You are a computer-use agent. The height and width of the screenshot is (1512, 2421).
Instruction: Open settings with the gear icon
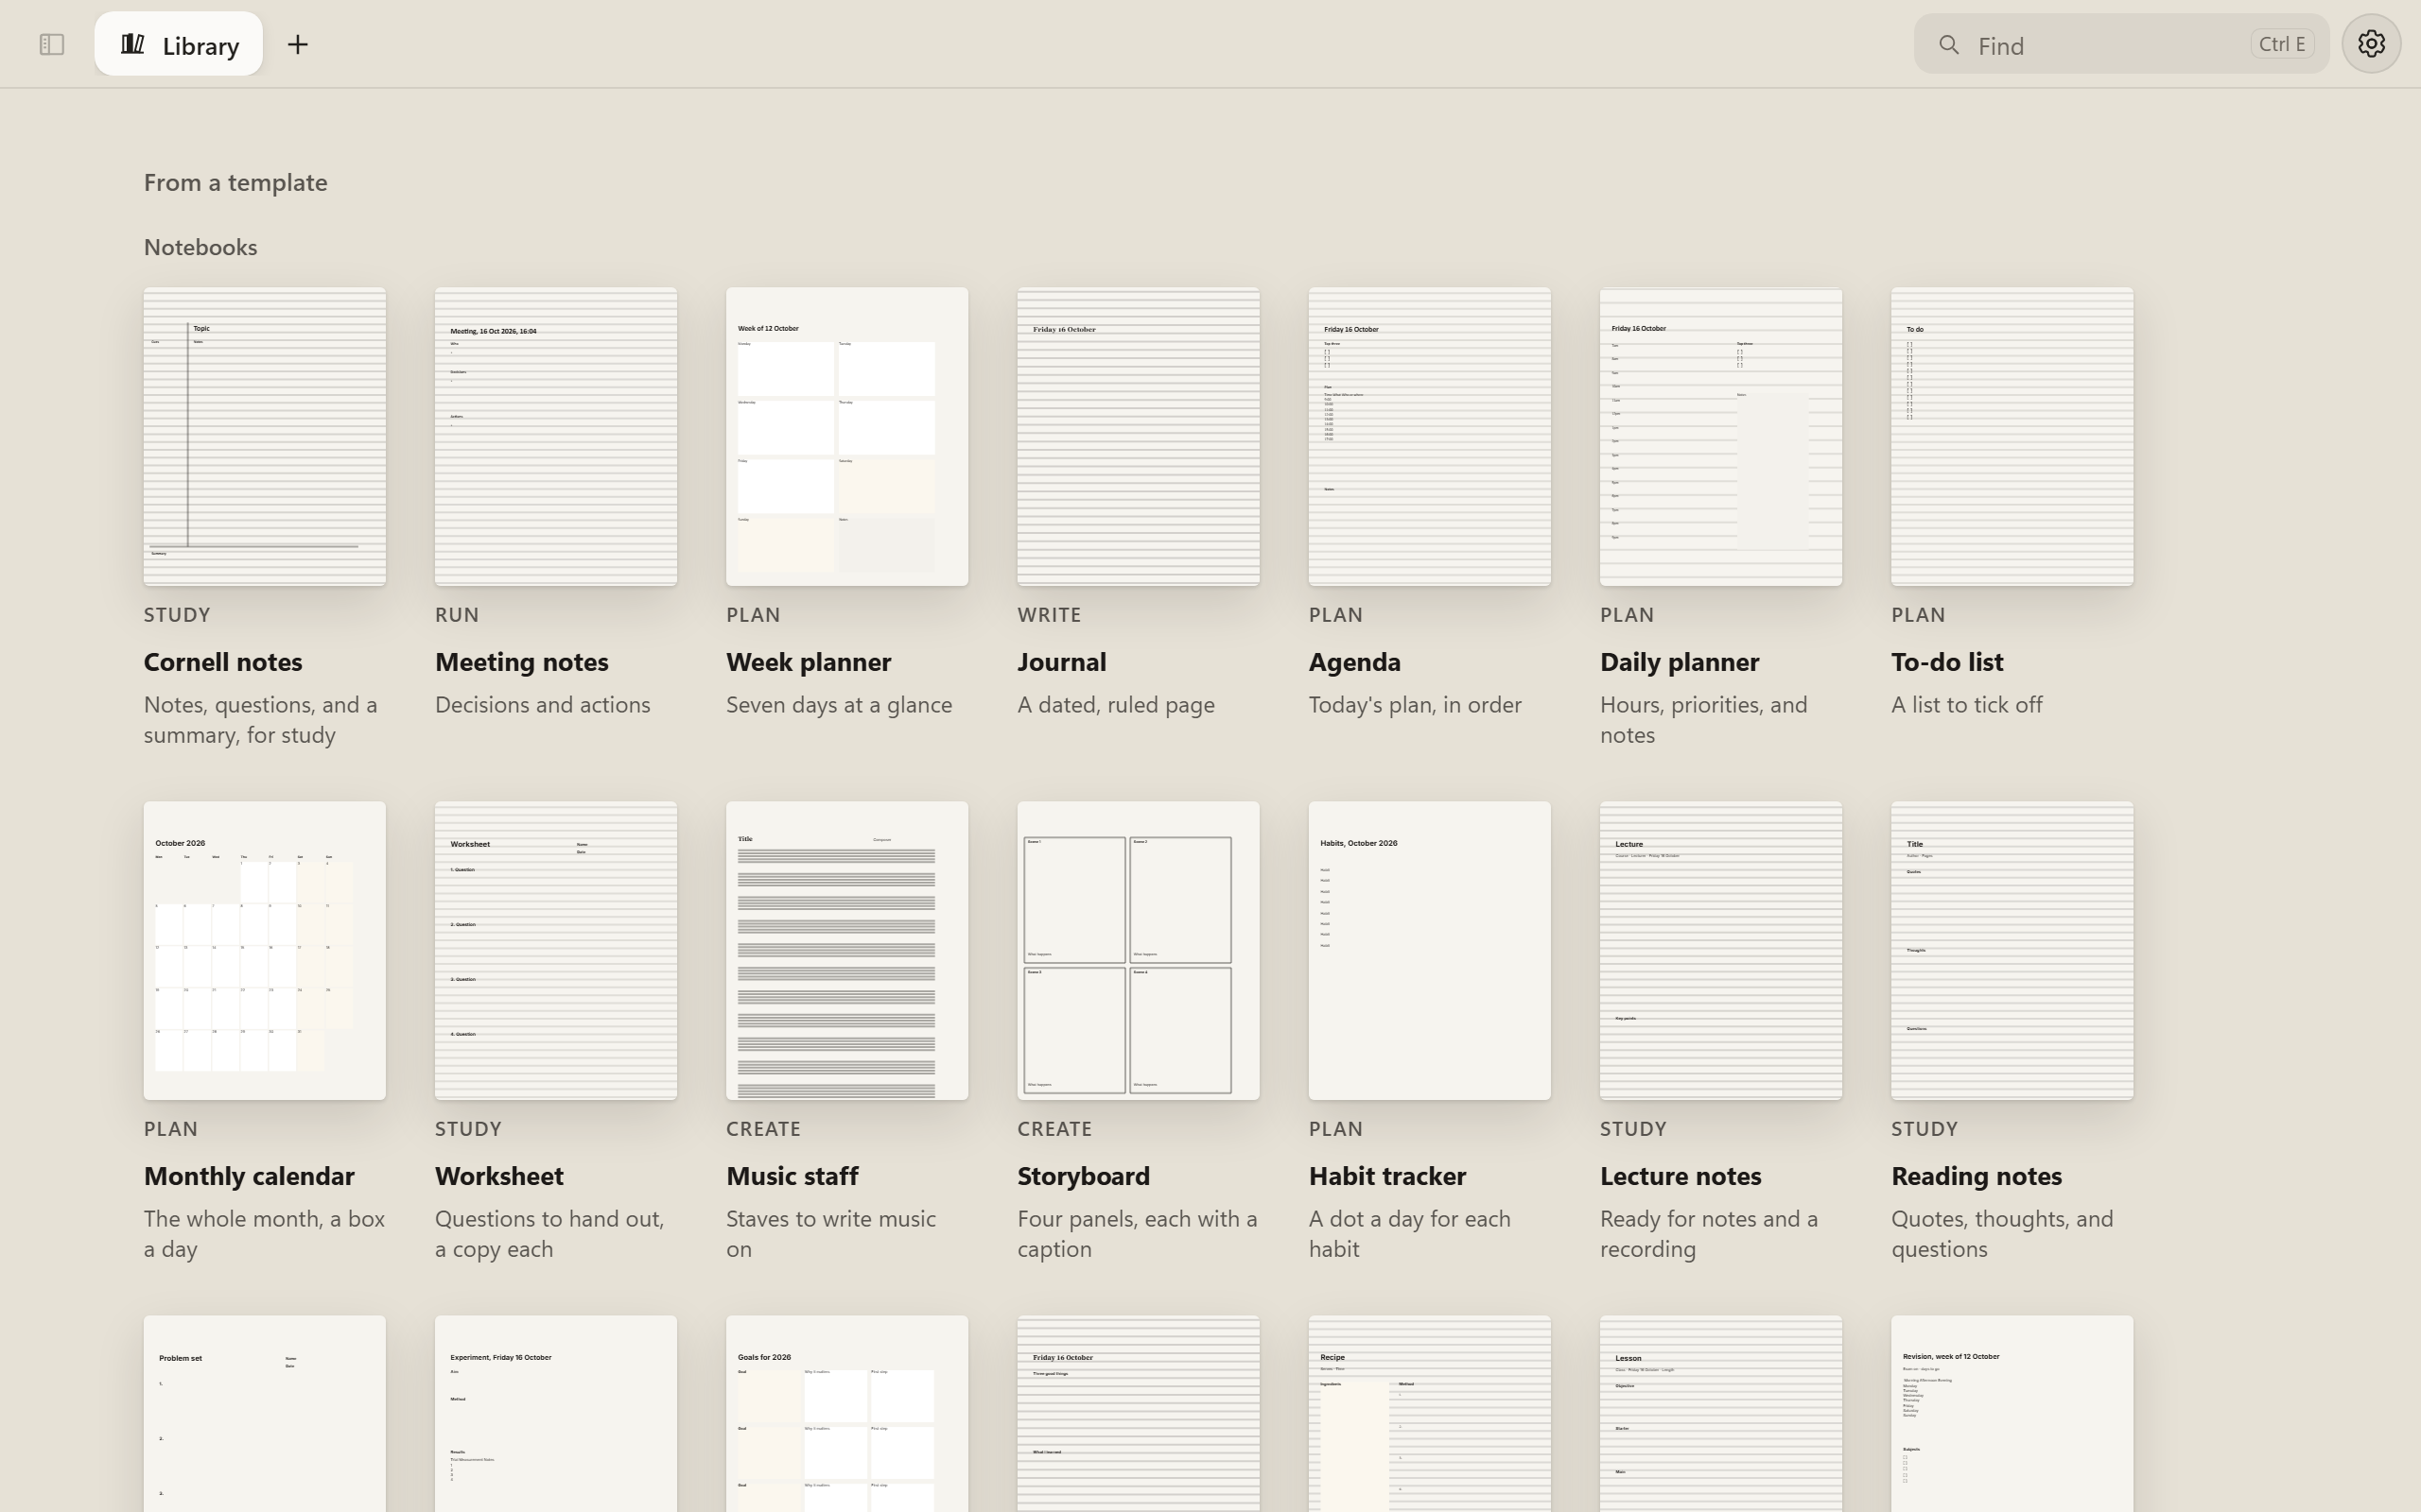point(2371,44)
